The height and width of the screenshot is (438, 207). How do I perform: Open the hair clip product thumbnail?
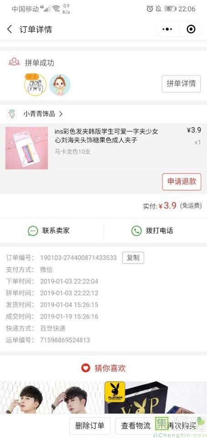[27, 148]
